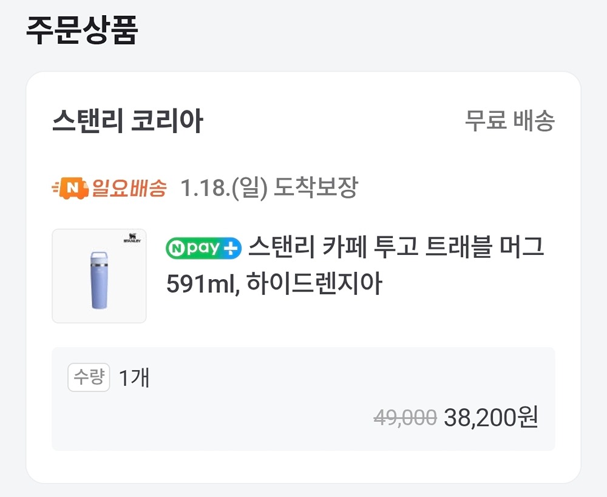The width and height of the screenshot is (607, 497).
Task: Click the blue tumbler in the product image
Action: coord(99,279)
